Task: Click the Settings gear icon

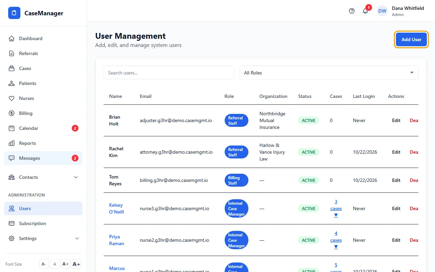Action: pyautogui.click(x=12, y=238)
